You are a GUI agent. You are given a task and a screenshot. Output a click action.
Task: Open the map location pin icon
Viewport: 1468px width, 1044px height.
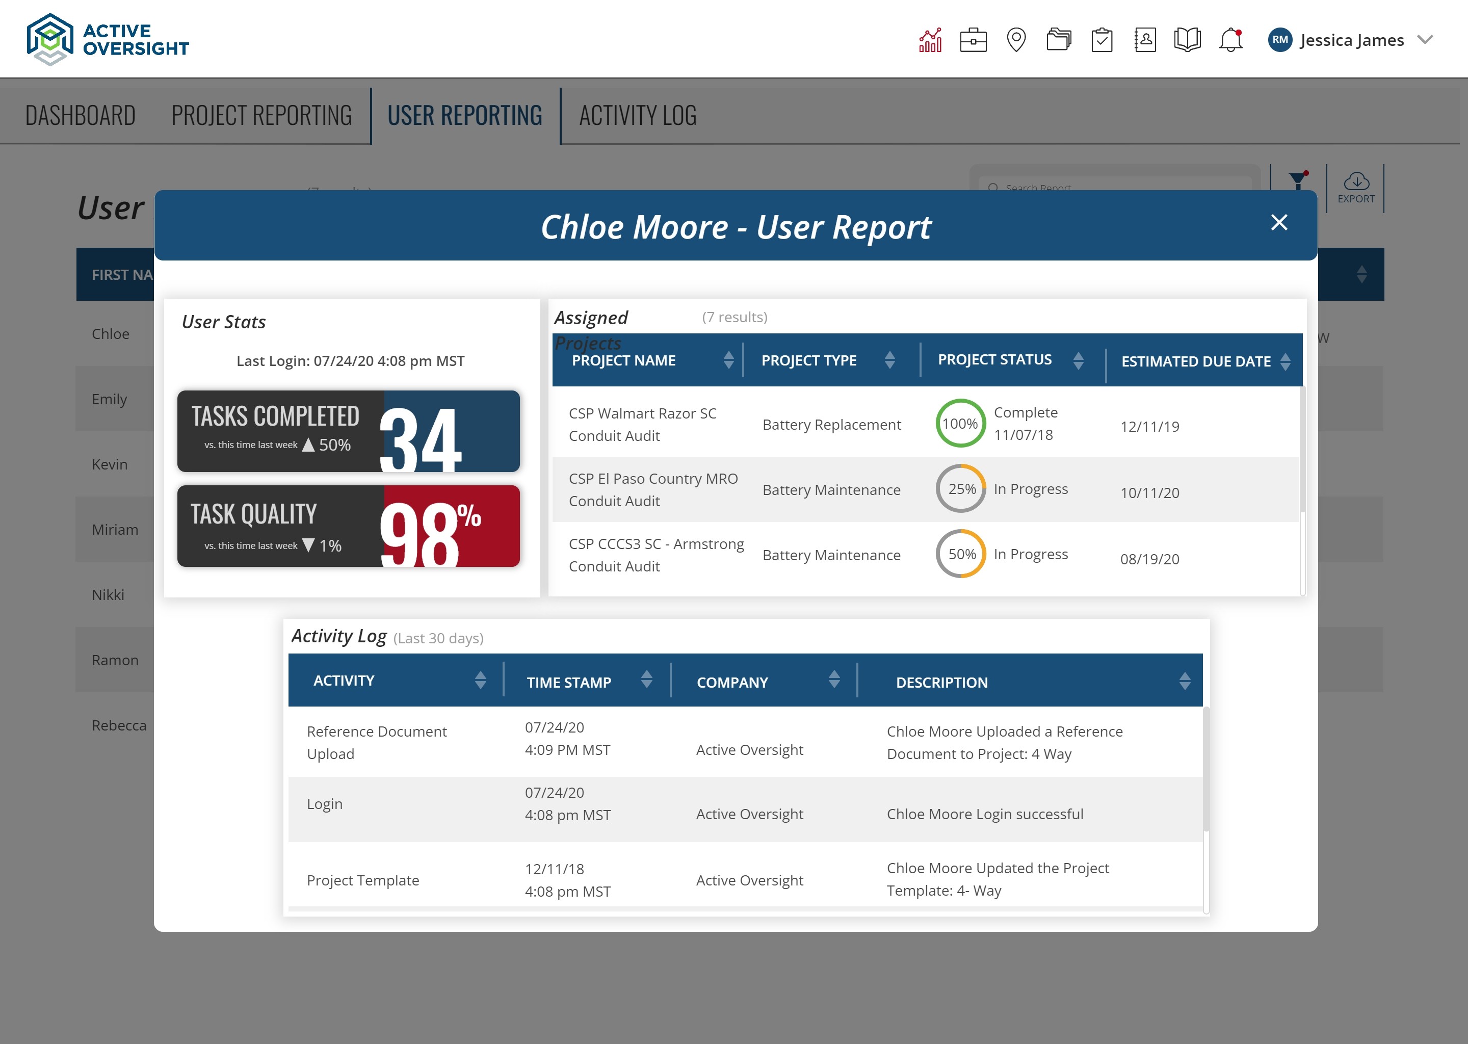point(1015,40)
